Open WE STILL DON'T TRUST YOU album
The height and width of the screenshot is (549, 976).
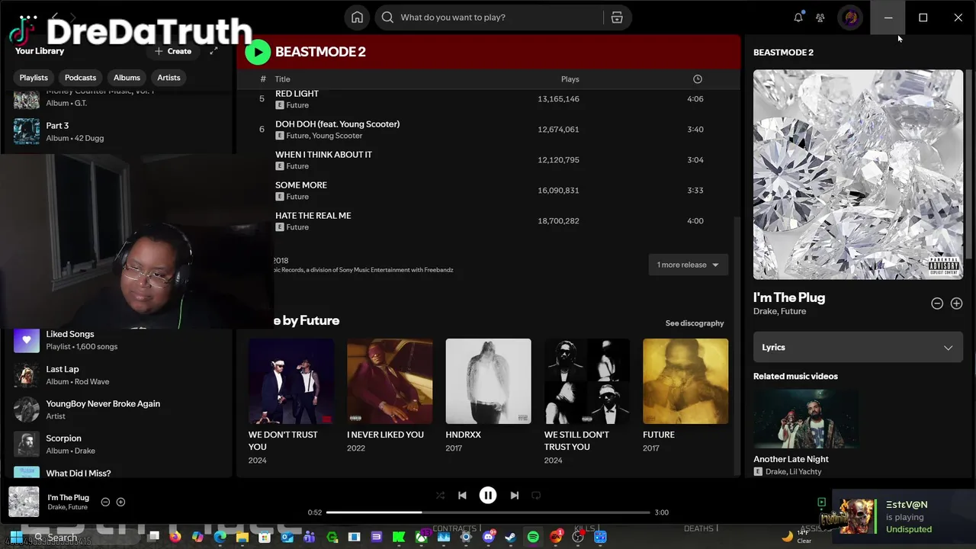tap(587, 381)
